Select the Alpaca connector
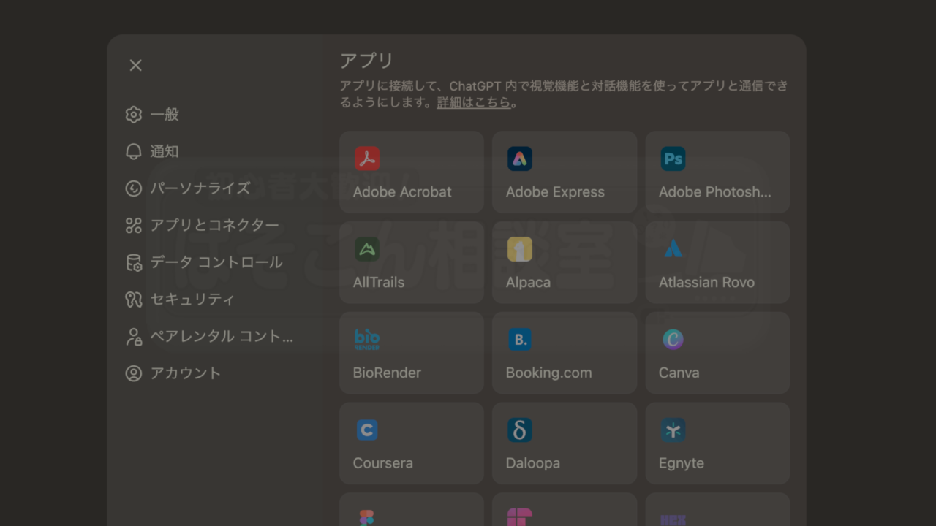 pos(564,263)
